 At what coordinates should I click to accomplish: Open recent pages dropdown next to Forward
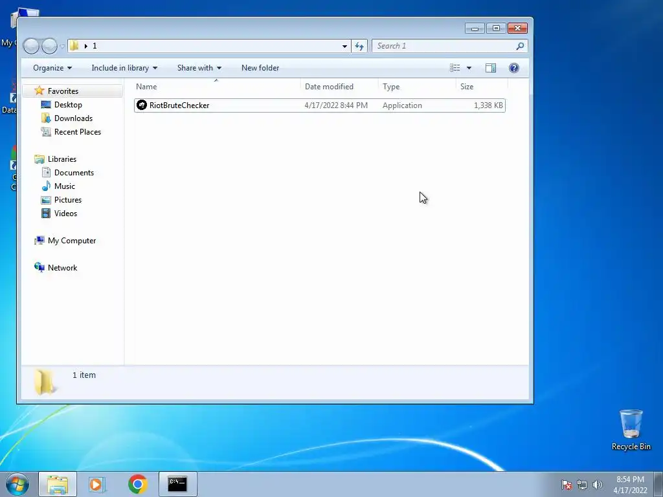click(x=62, y=46)
